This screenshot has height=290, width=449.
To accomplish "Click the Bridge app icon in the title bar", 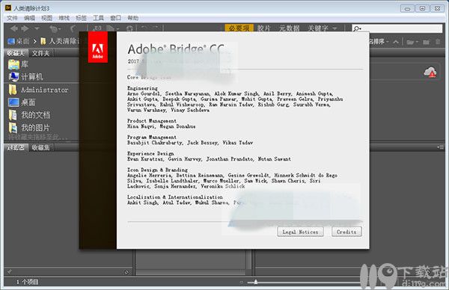I will 8,8.
